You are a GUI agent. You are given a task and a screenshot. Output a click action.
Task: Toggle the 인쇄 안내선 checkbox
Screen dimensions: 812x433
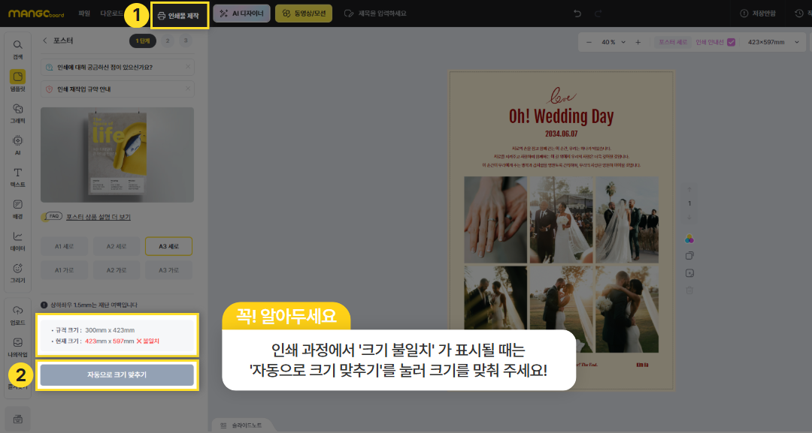[x=732, y=42]
